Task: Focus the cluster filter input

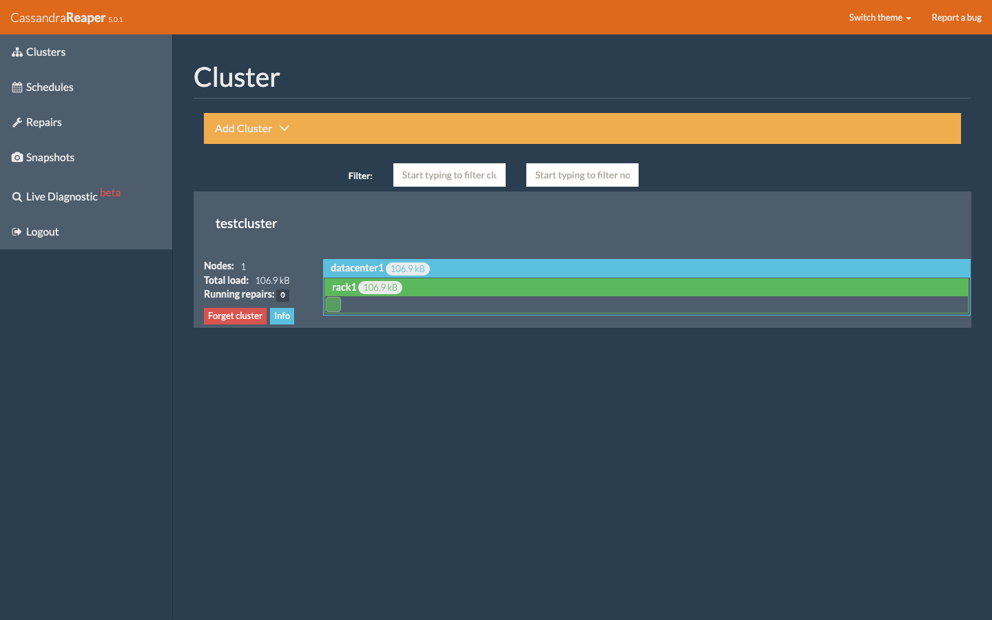Action: [449, 175]
